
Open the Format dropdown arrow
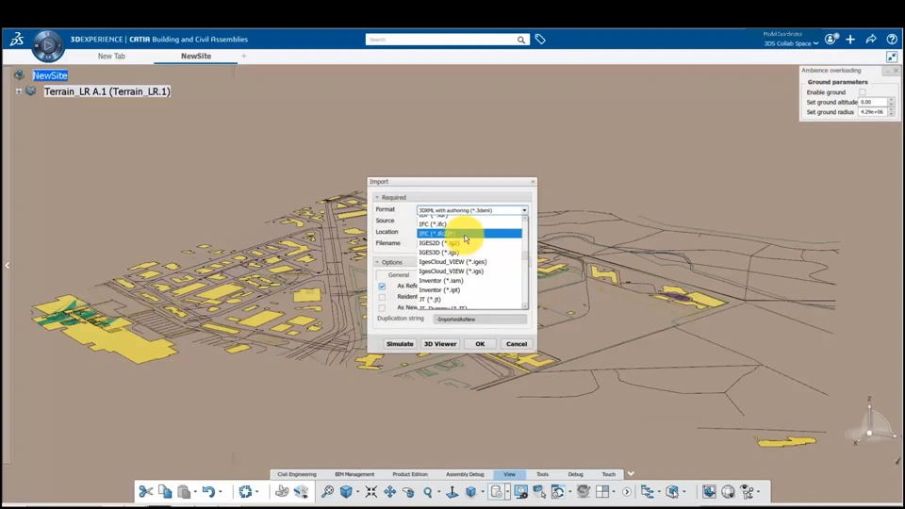[x=524, y=210]
